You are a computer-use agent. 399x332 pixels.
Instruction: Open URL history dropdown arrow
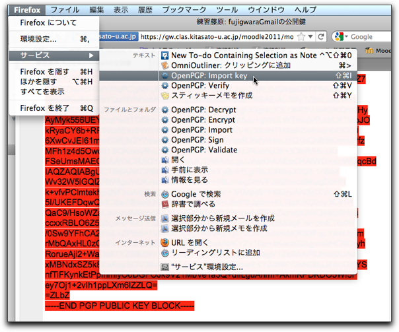pos(310,36)
